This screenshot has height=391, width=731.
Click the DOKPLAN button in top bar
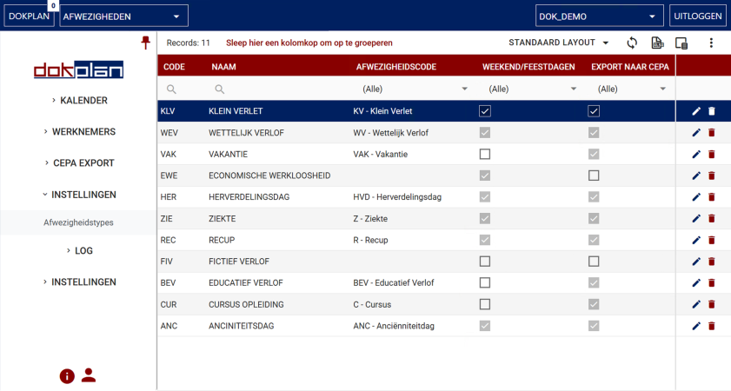click(30, 16)
